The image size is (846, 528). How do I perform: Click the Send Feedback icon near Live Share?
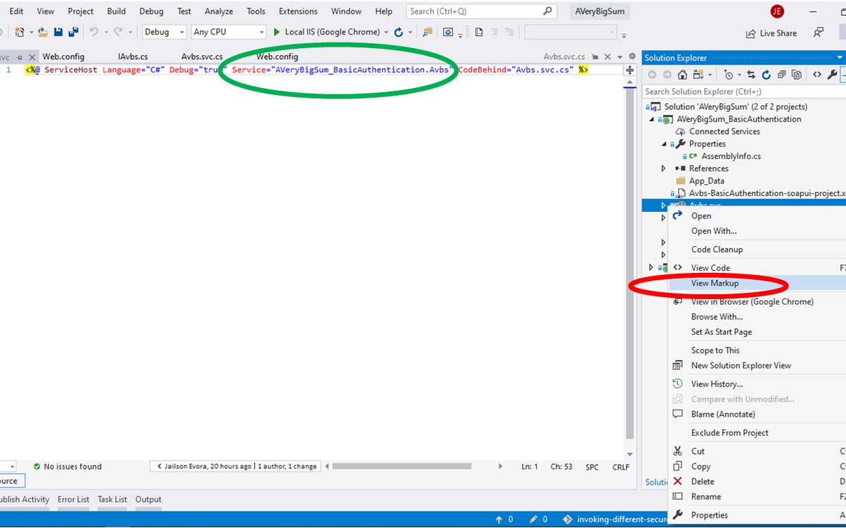point(818,32)
